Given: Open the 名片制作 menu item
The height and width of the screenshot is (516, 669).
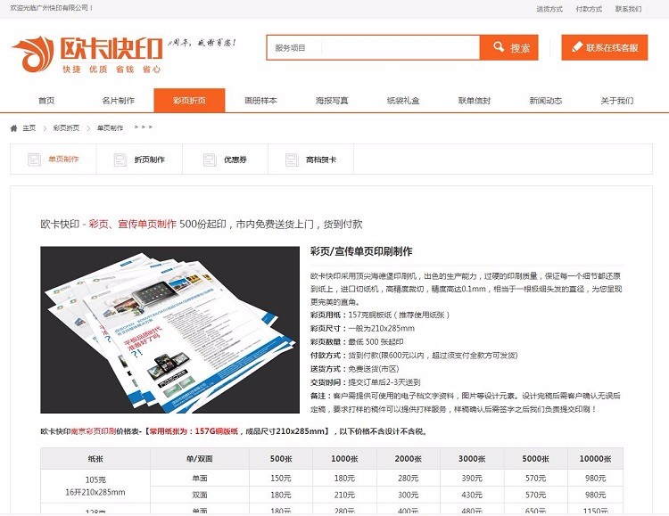Looking at the screenshot, I should 118,101.
